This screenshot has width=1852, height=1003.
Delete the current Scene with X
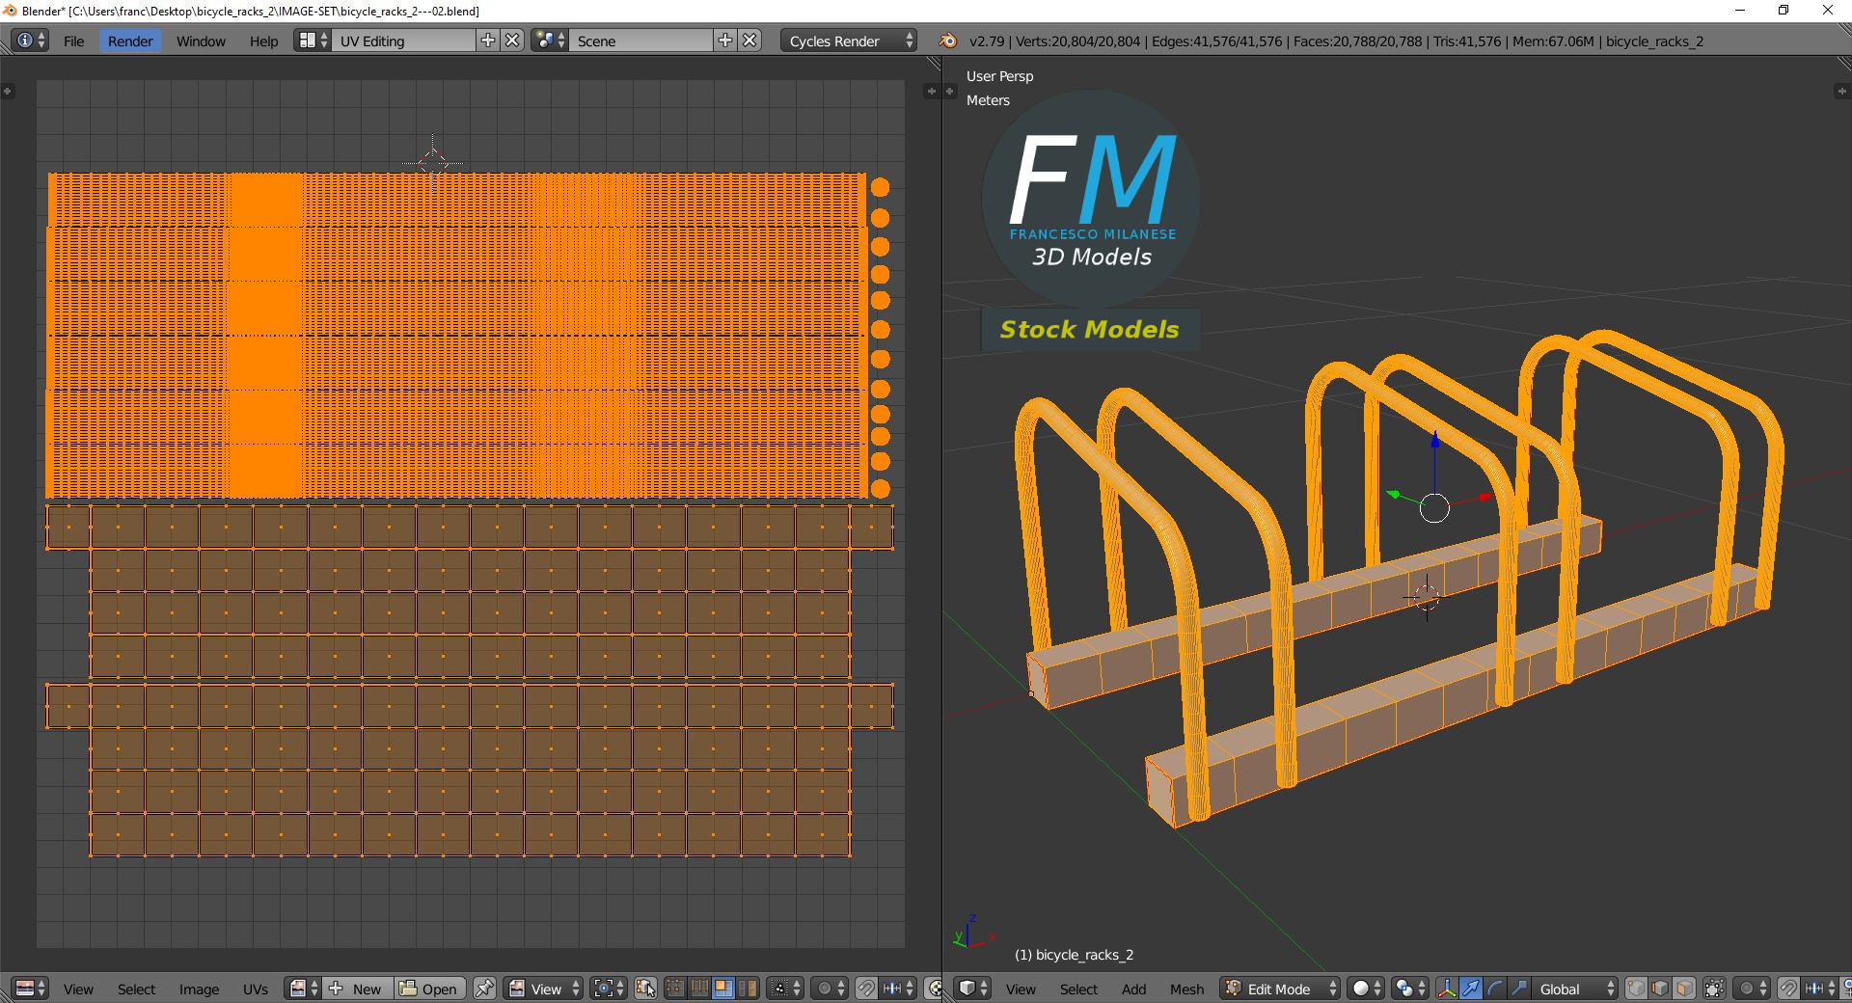point(749,41)
